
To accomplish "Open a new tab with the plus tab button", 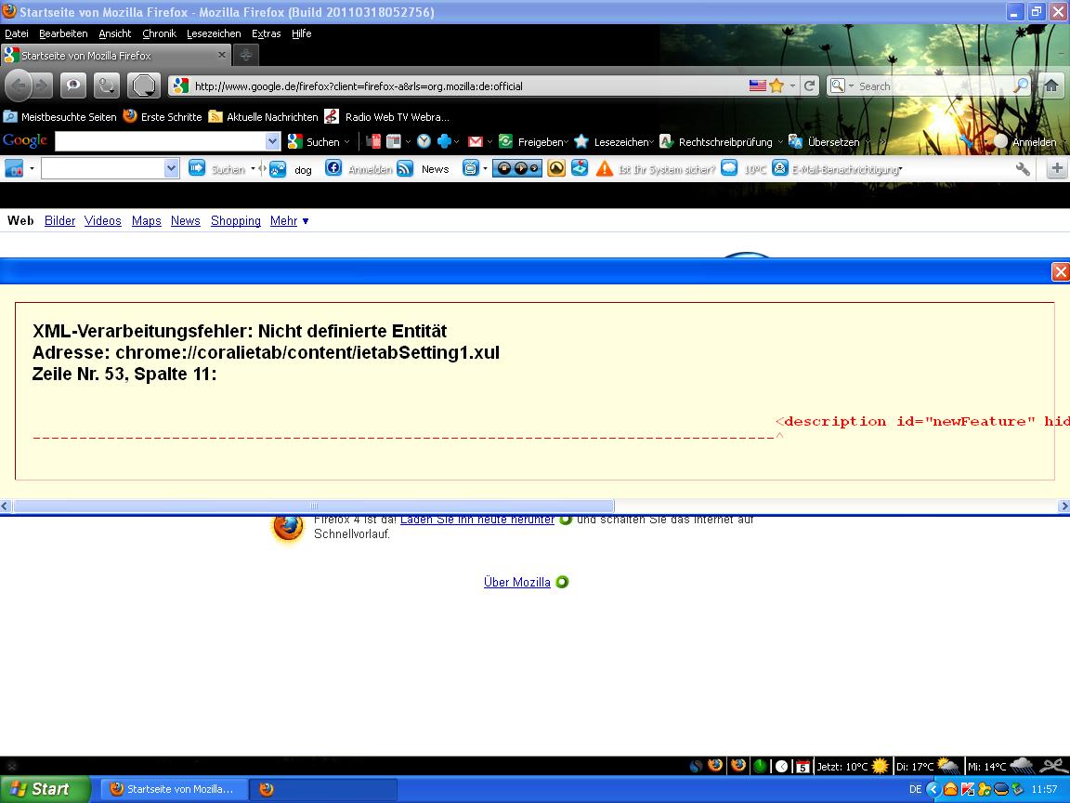I will (x=245, y=56).
